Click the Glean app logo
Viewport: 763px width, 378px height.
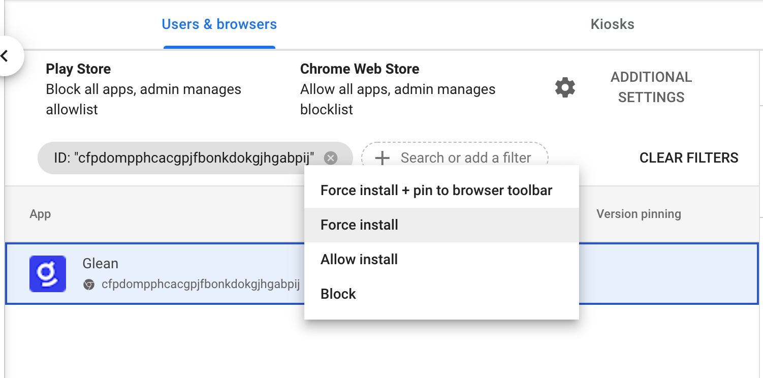[48, 274]
